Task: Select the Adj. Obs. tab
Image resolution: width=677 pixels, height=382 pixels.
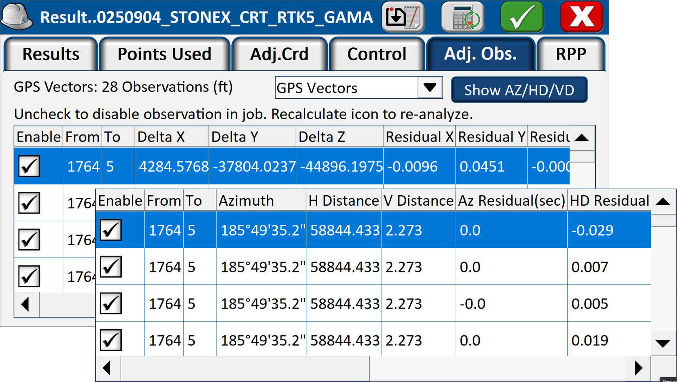Action: (481, 54)
